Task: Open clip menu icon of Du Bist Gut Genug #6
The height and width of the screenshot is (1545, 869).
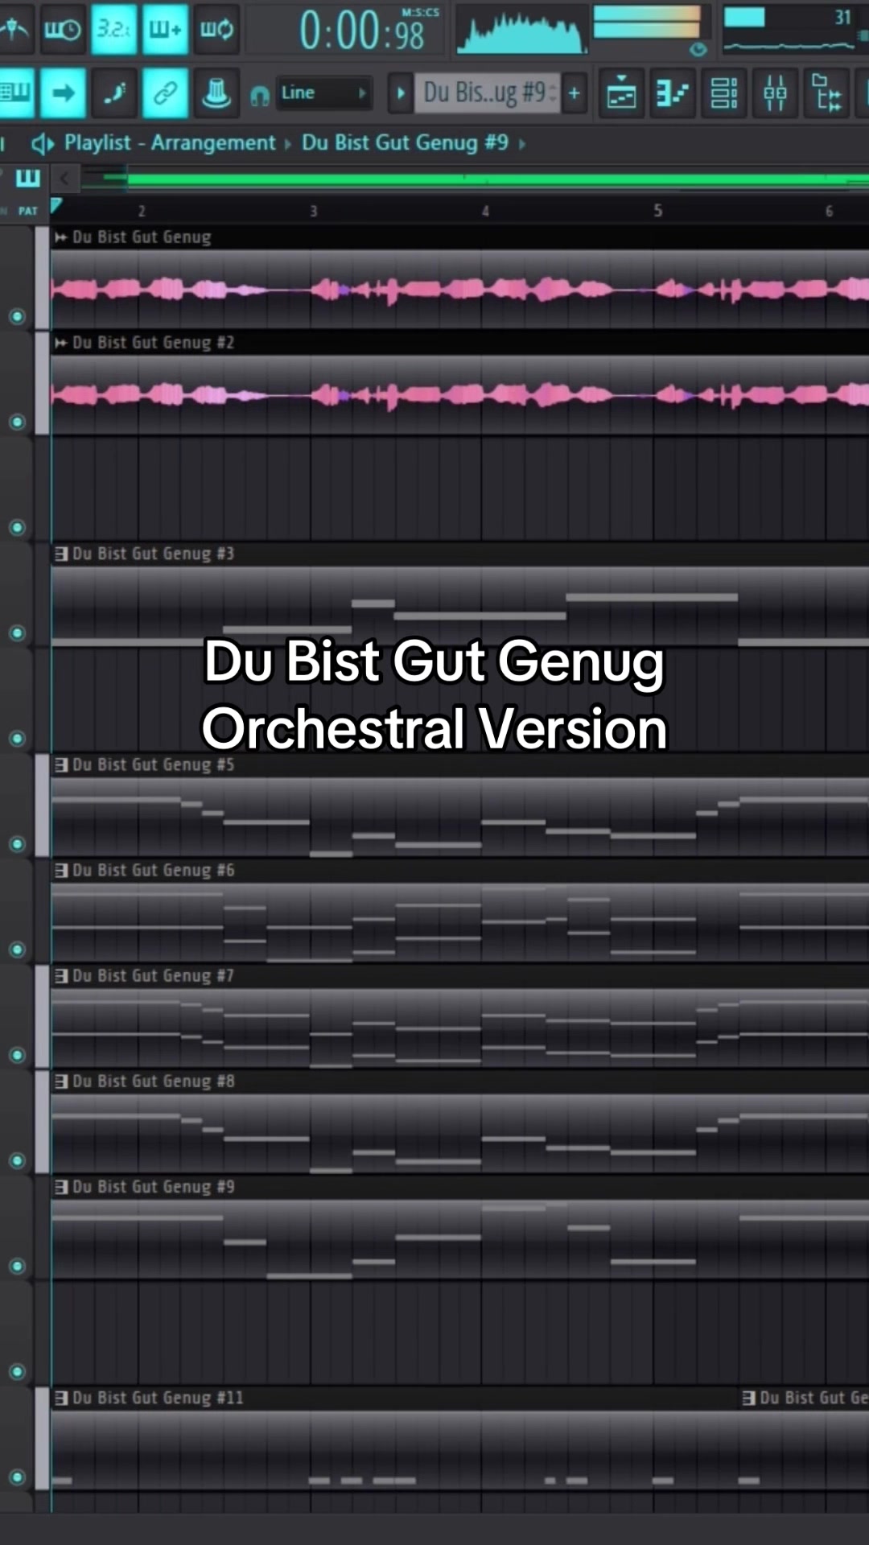Action: pyautogui.click(x=61, y=870)
